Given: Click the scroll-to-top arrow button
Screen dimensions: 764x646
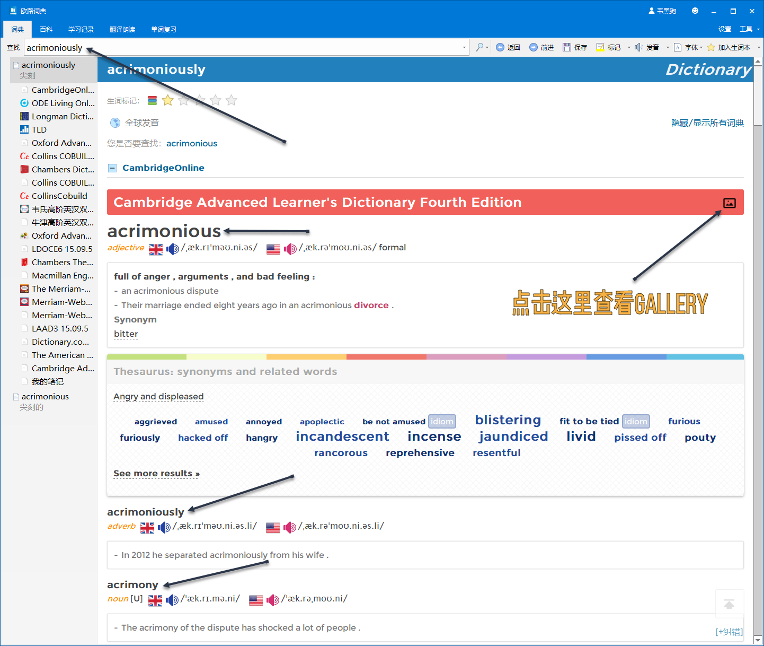Looking at the screenshot, I should [729, 604].
